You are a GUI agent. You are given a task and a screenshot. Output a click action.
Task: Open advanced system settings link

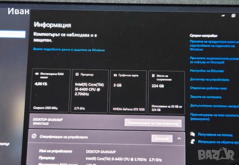[214, 106]
